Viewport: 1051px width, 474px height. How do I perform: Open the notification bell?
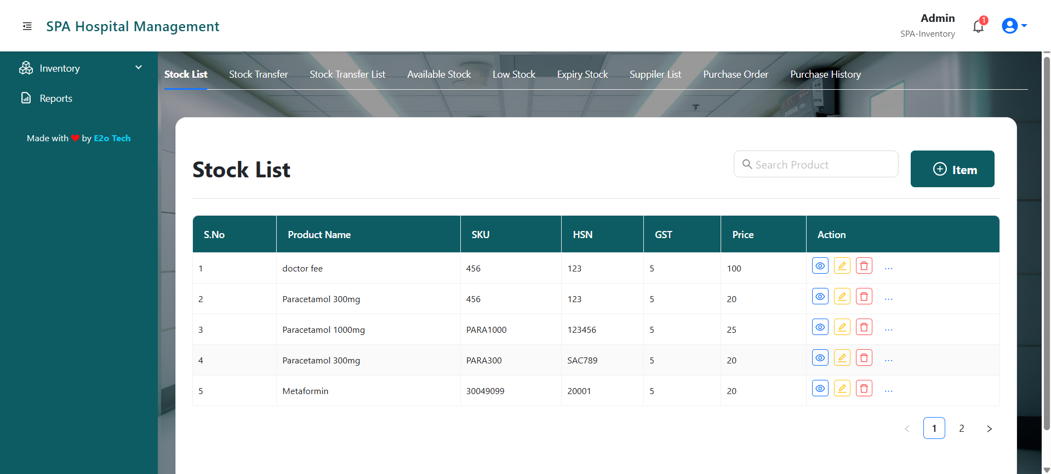[x=978, y=26]
